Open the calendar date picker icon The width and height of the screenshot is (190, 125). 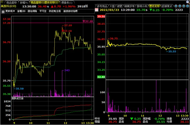[x=97, y=10]
